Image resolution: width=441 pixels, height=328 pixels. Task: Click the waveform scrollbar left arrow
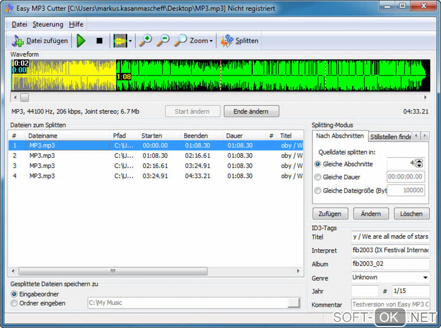point(15,98)
